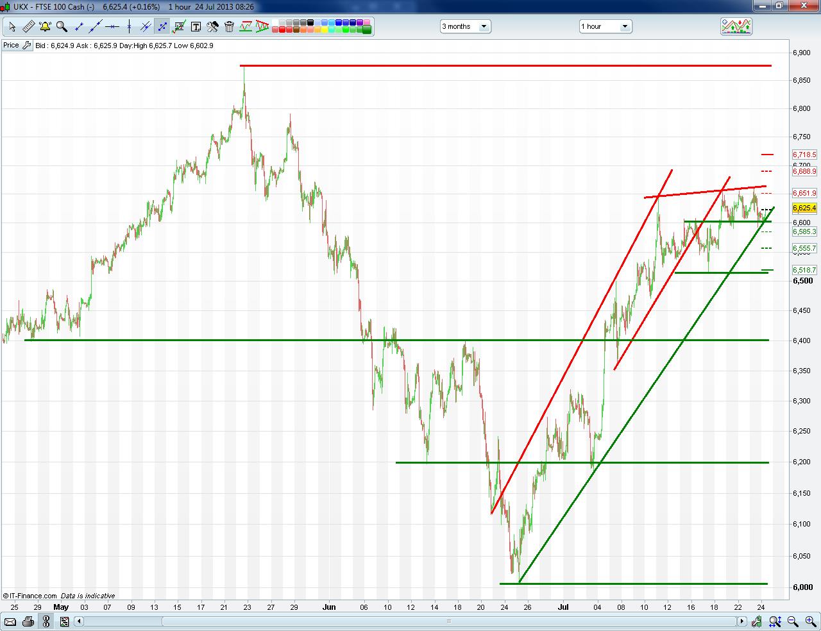This screenshot has height=631, width=821.
Task: Select the horizontal line drawing tool
Action: click(112, 26)
